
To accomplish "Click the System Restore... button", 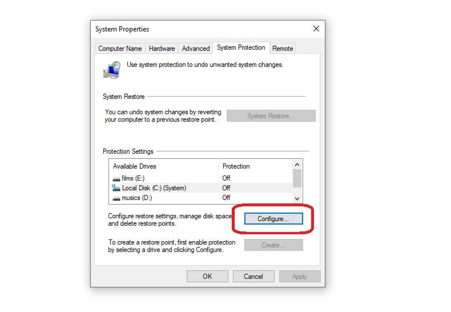I will [x=271, y=115].
